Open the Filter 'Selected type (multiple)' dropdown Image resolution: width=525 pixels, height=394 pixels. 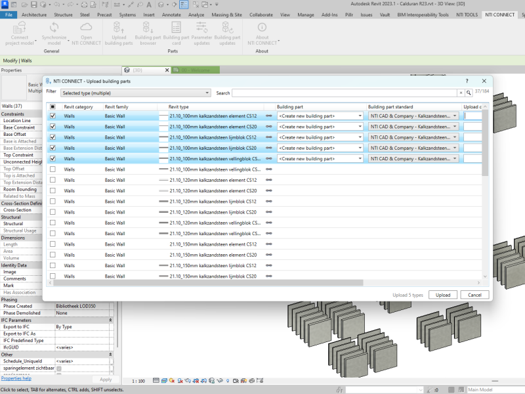tap(136, 93)
